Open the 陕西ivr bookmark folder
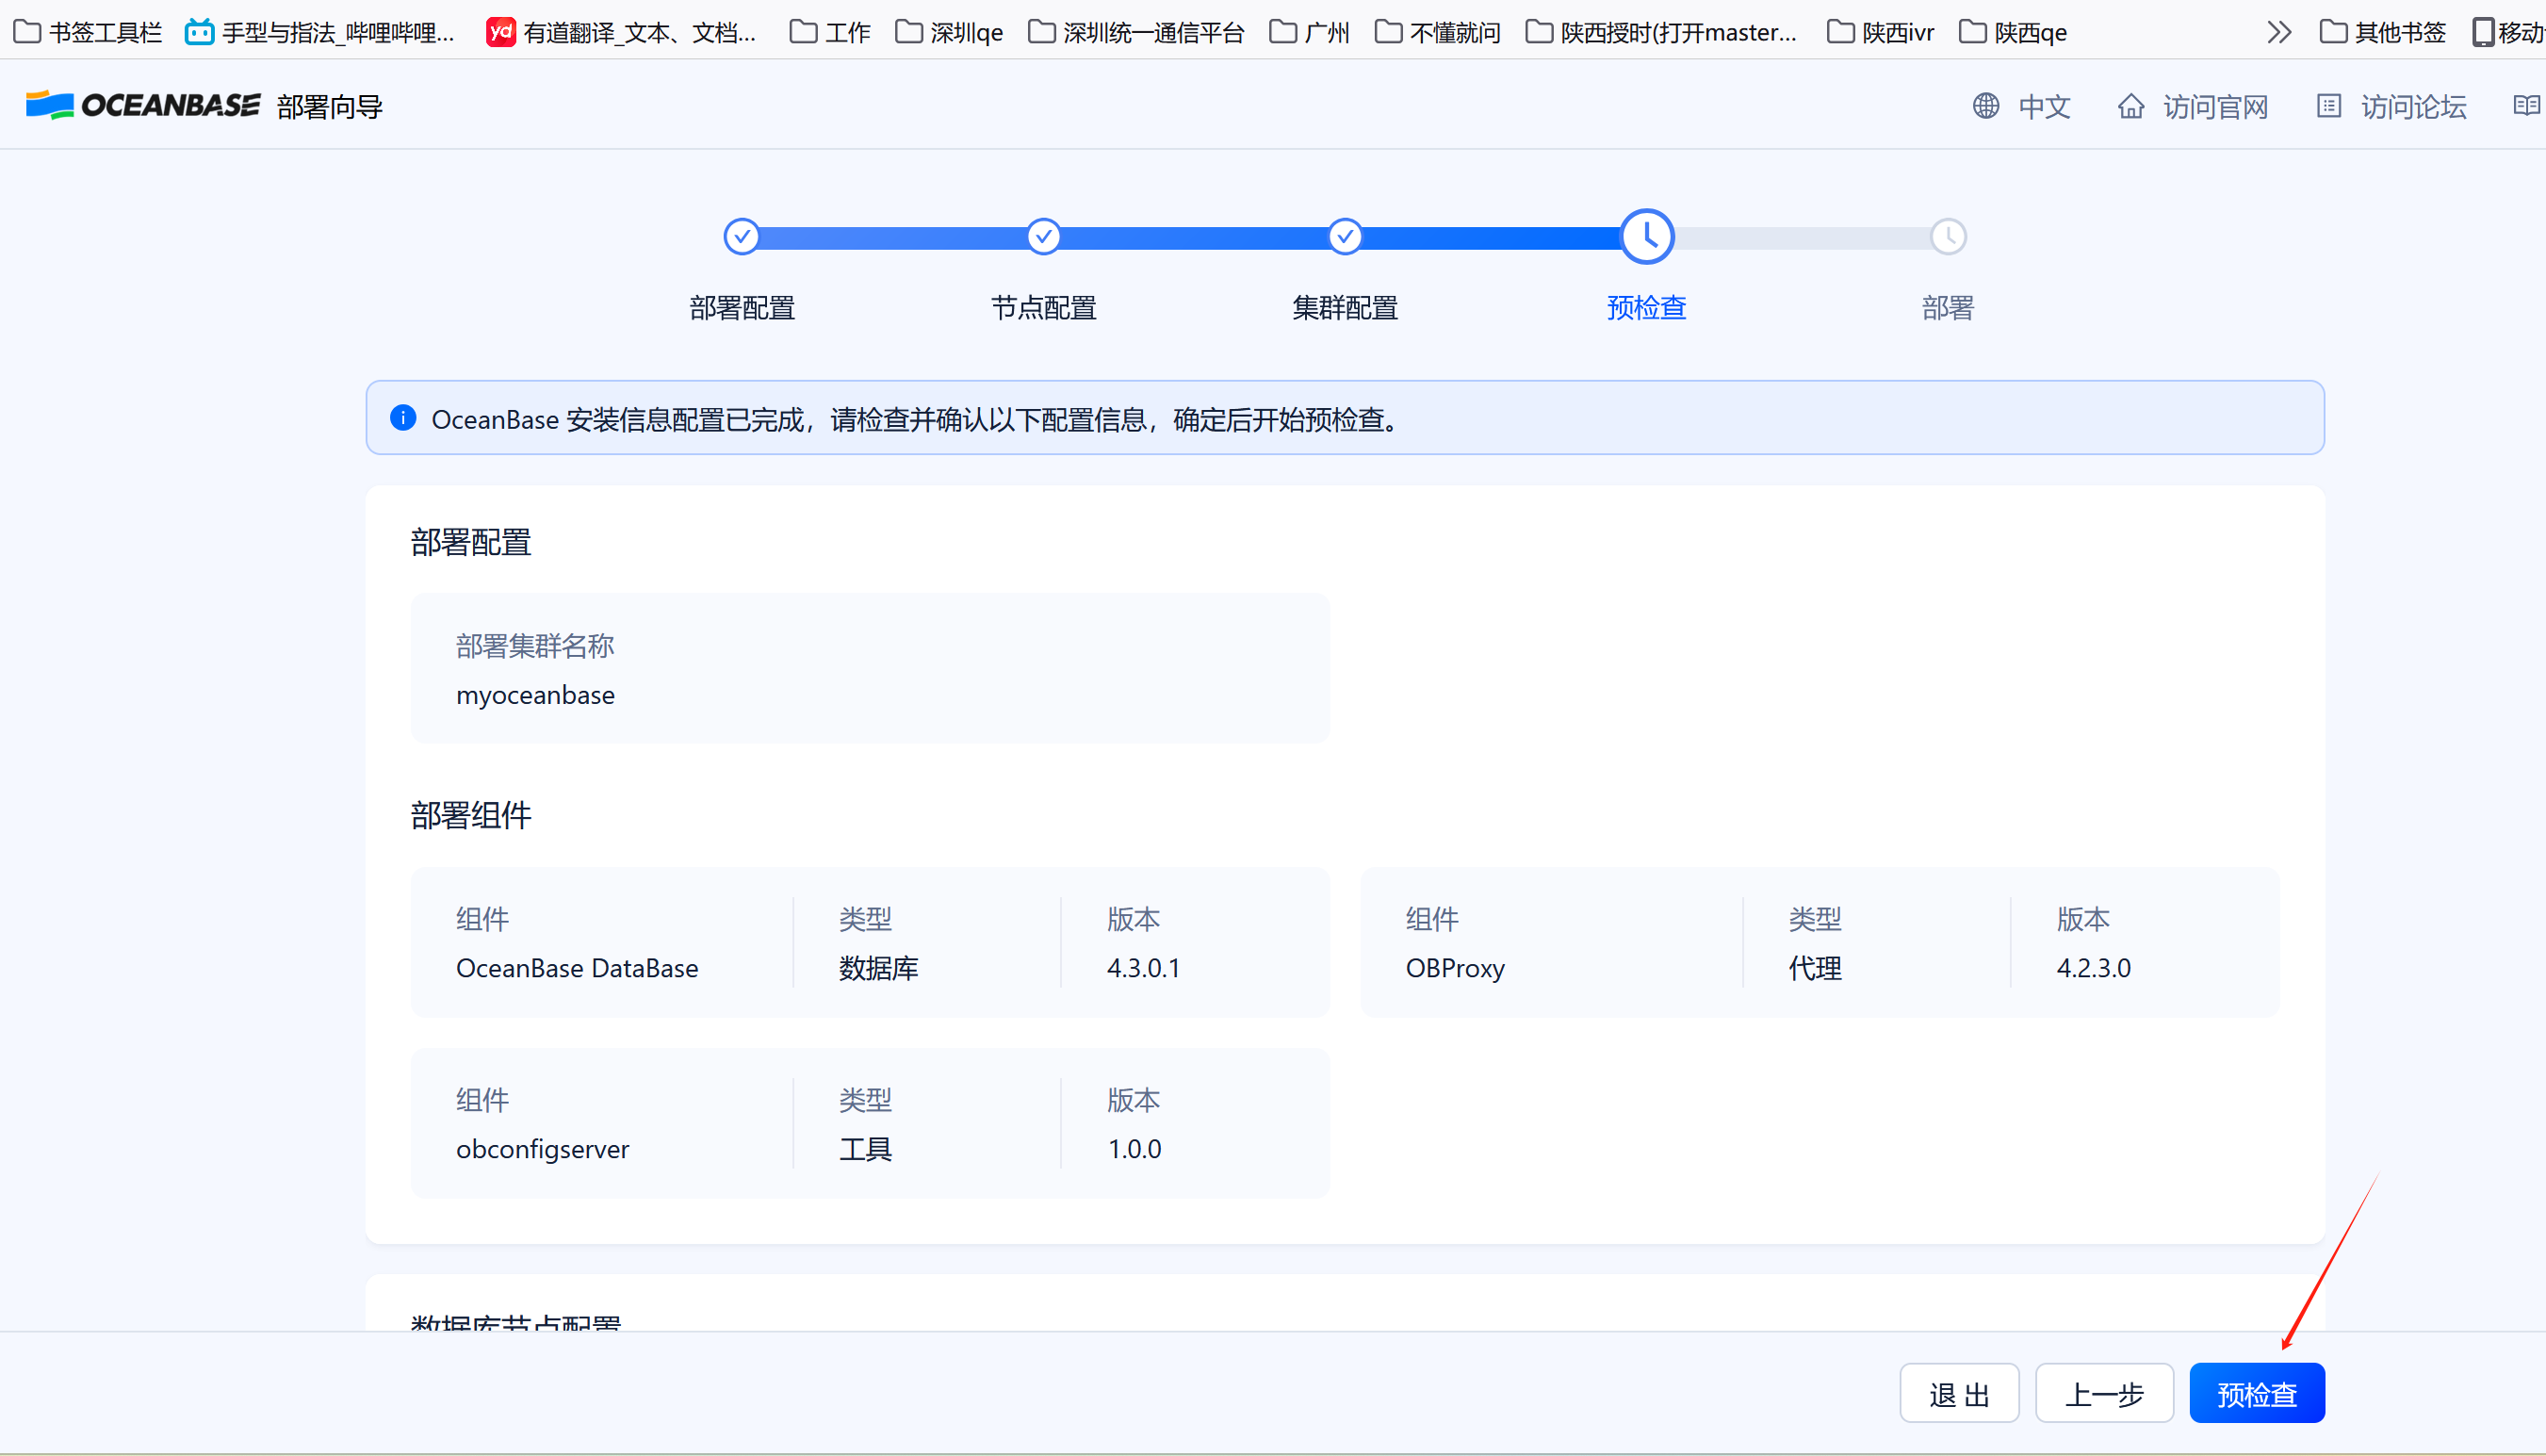This screenshot has width=2546, height=1456. (1880, 32)
